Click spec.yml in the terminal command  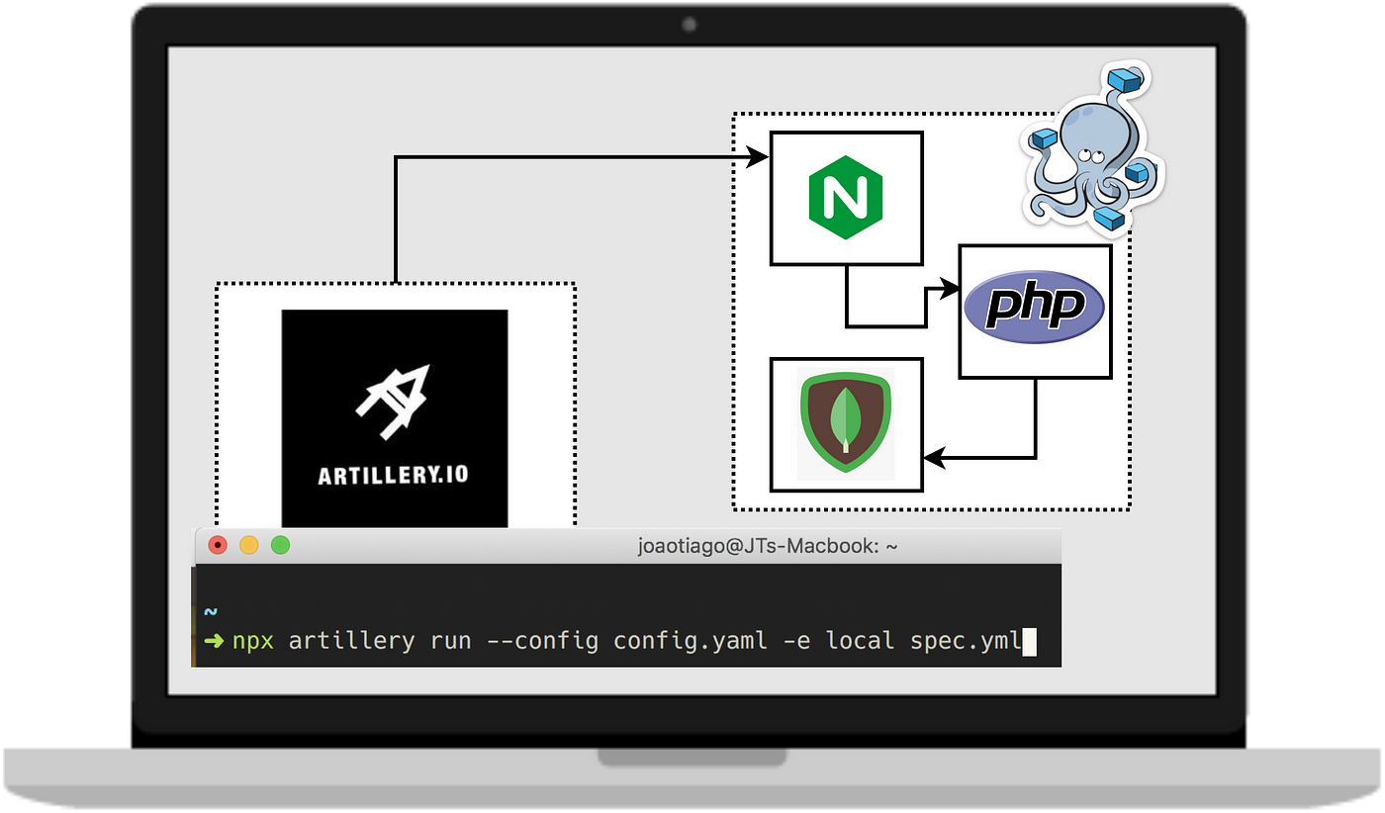pyautogui.click(x=966, y=641)
